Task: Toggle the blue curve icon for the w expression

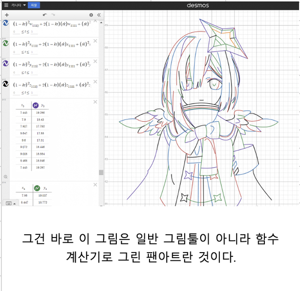Action: click(x=6, y=23)
